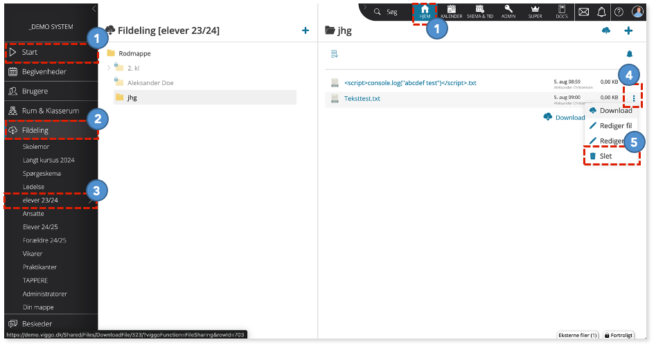656x351 pixels.
Task: Click the sort list icon above files
Action: [335, 53]
